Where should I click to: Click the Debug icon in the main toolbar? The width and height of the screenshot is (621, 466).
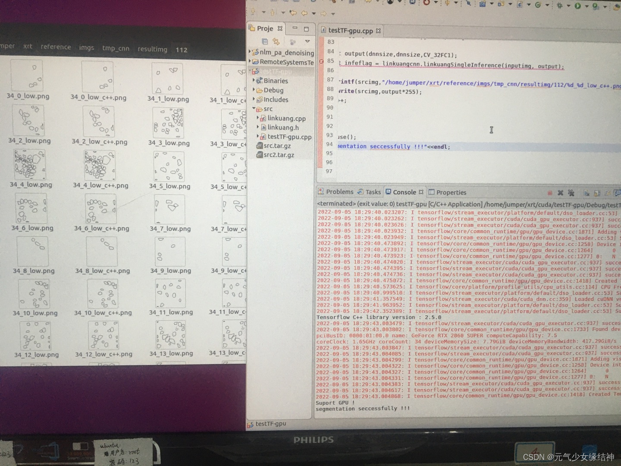[x=560, y=5]
